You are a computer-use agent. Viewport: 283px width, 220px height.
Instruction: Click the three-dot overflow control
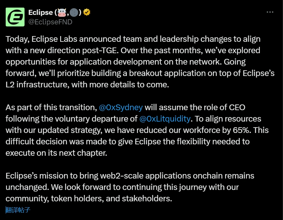(x=270, y=11)
